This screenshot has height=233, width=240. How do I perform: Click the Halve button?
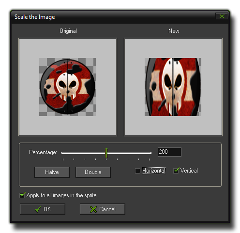52,172
